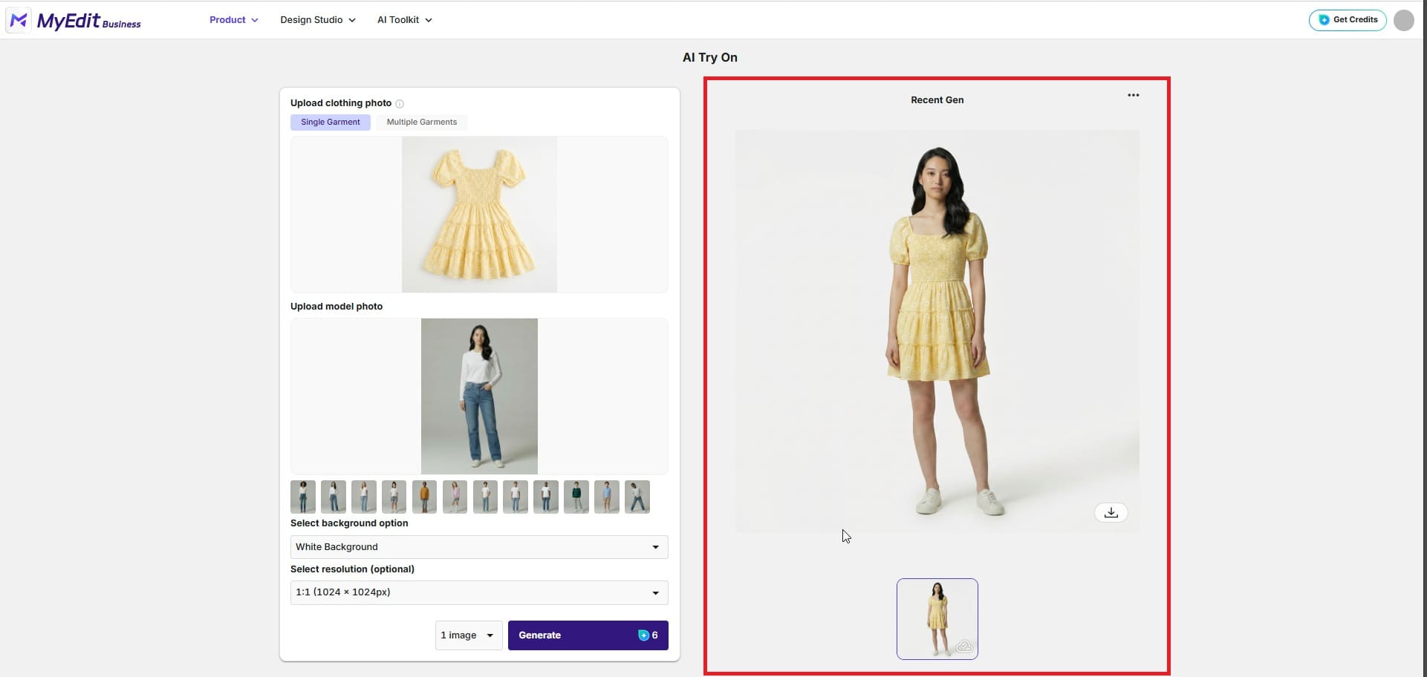The height and width of the screenshot is (677, 1427).
Task: Select the Single Garment mode
Action: pos(330,122)
